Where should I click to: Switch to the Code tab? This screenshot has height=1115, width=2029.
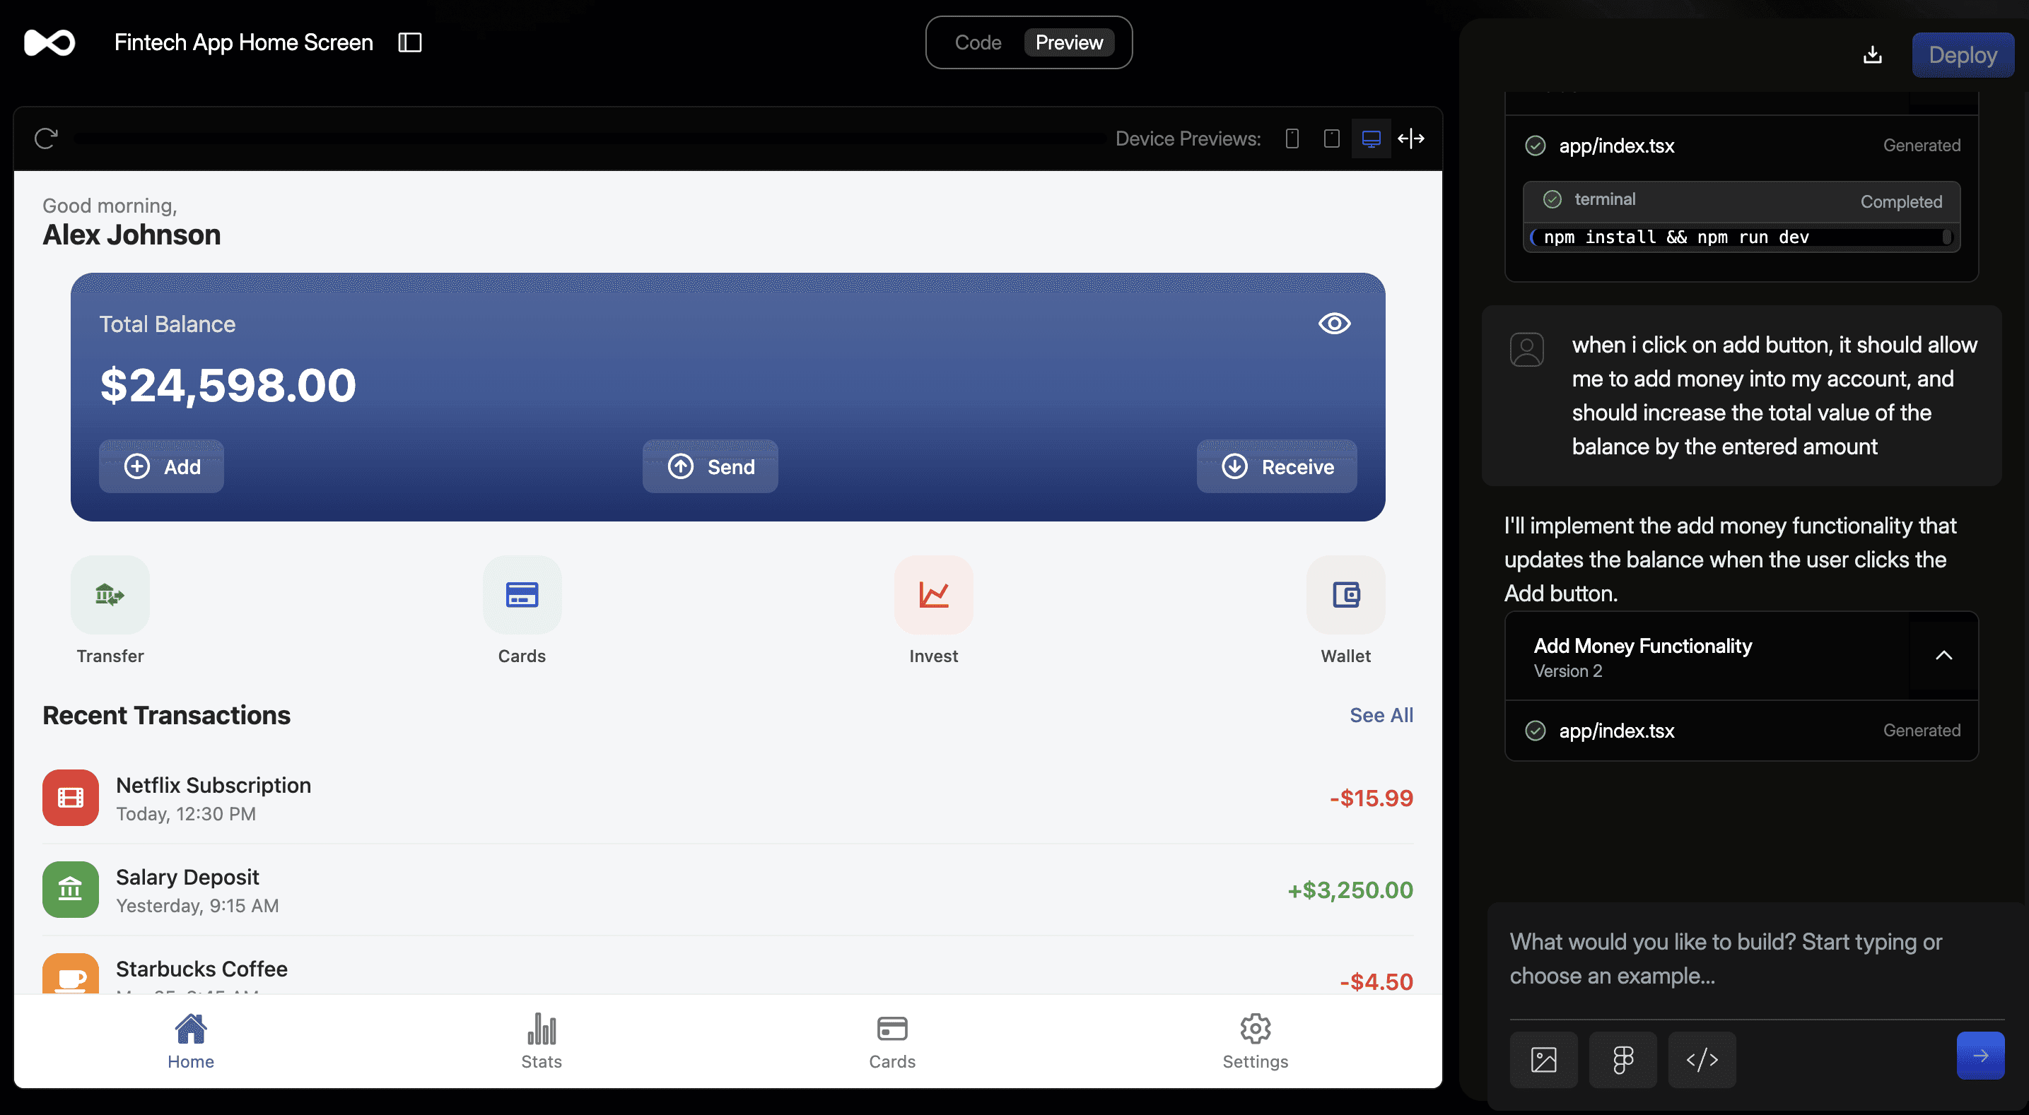pyautogui.click(x=978, y=42)
